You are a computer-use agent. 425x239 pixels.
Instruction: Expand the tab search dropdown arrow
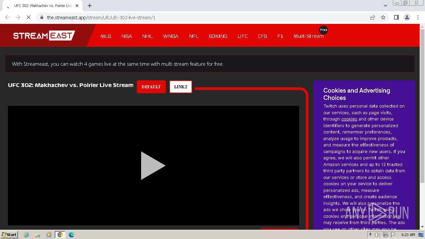tap(385, 5)
